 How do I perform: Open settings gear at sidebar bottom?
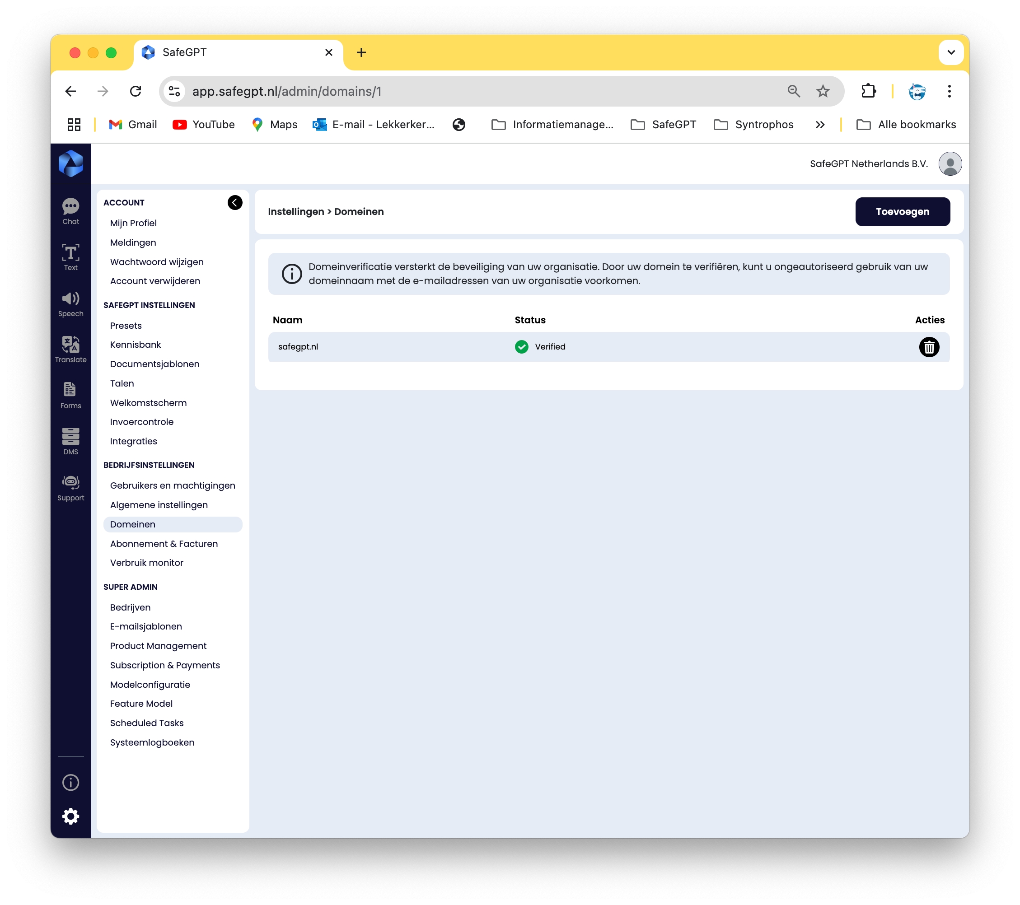(x=70, y=816)
